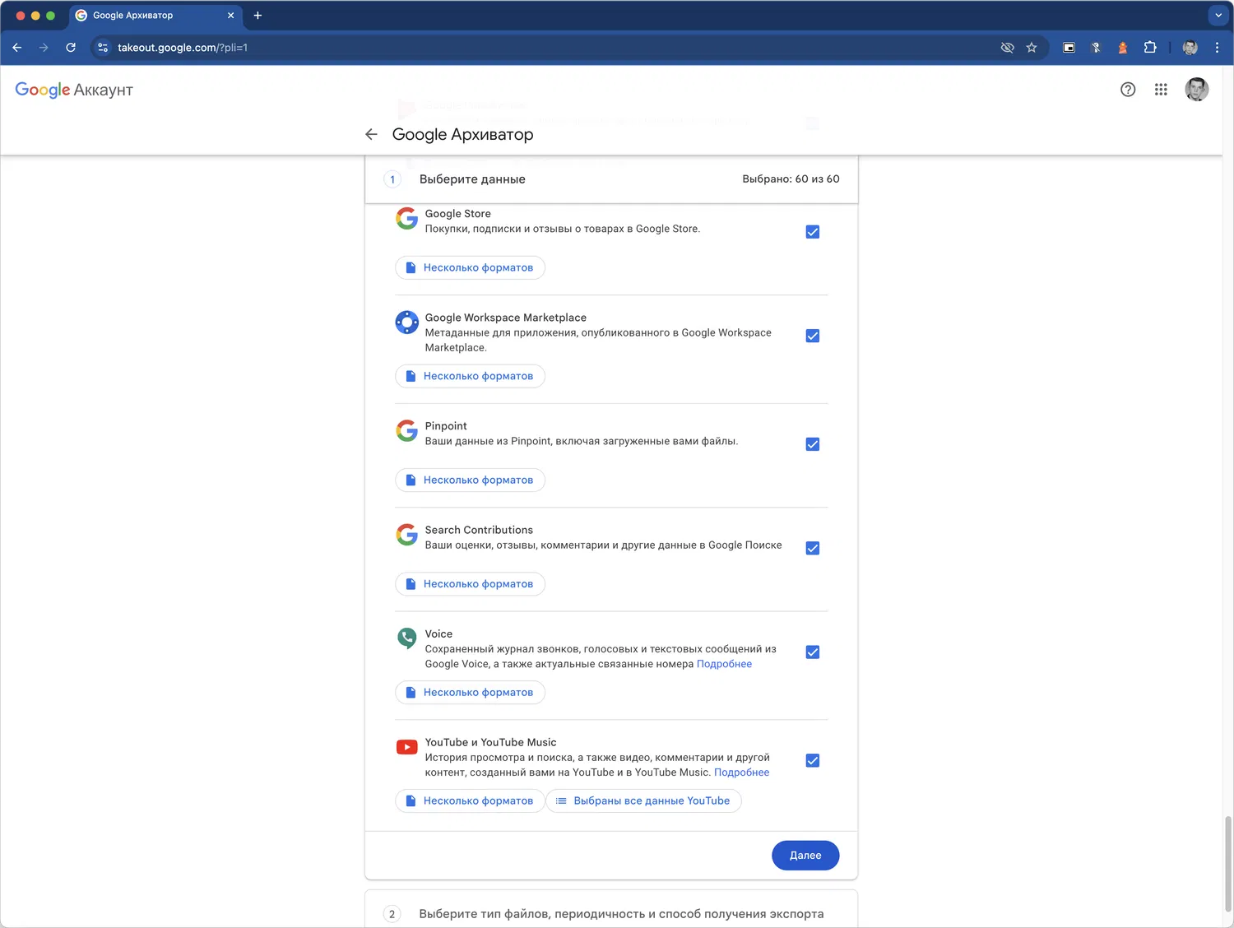The image size is (1234, 928).
Task: Click the Google Архиватор page heading
Action: [x=462, y=134]
